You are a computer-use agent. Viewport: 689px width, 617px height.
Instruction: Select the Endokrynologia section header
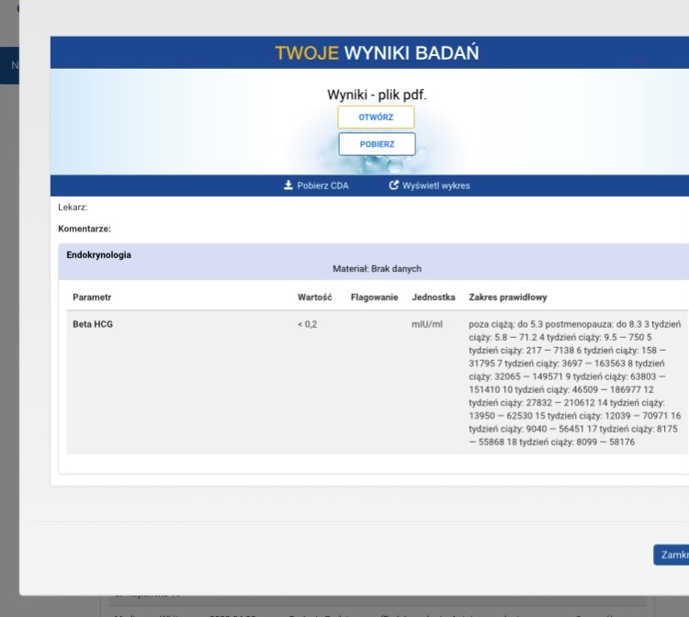99,255
